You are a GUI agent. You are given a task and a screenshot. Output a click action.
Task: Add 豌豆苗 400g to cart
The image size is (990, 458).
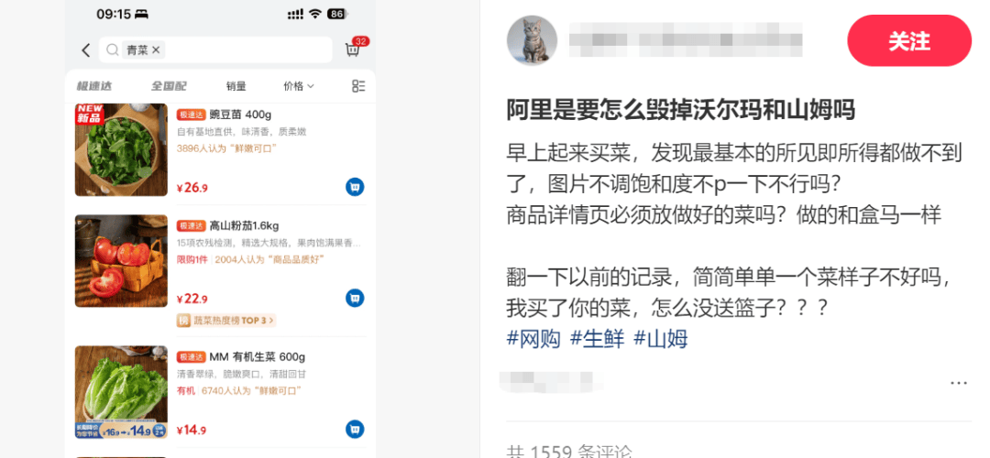(x=355, y=187)
